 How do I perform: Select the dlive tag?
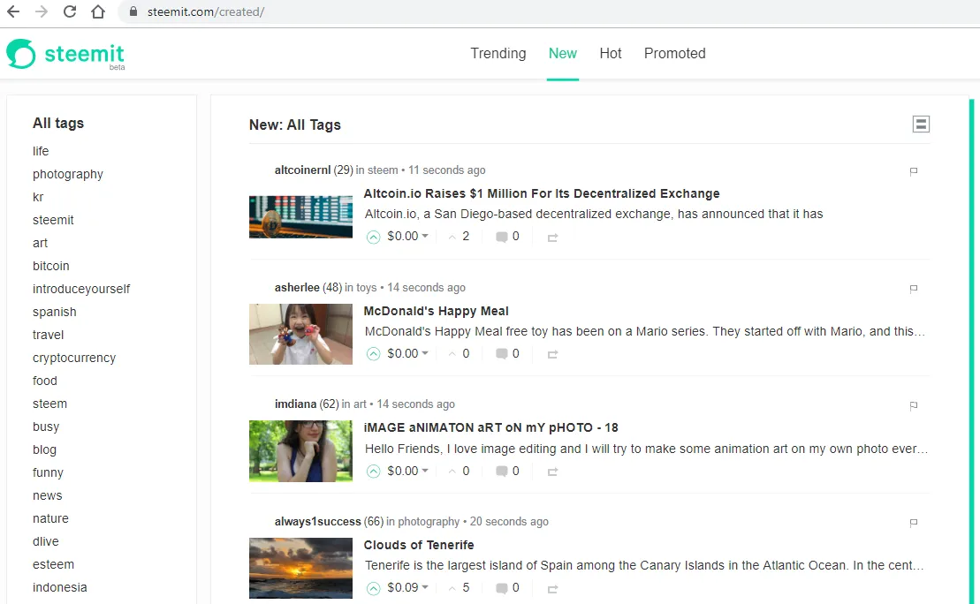click(x=46, y=541)
